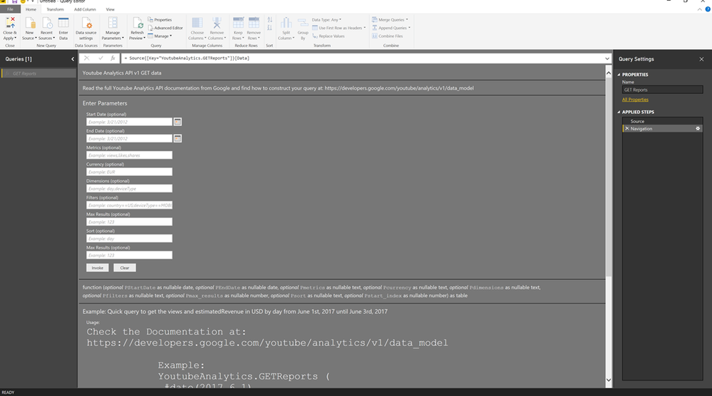Open the Start Date calendar picker
This screenshot has height=396, width=712.
(177, 122)
